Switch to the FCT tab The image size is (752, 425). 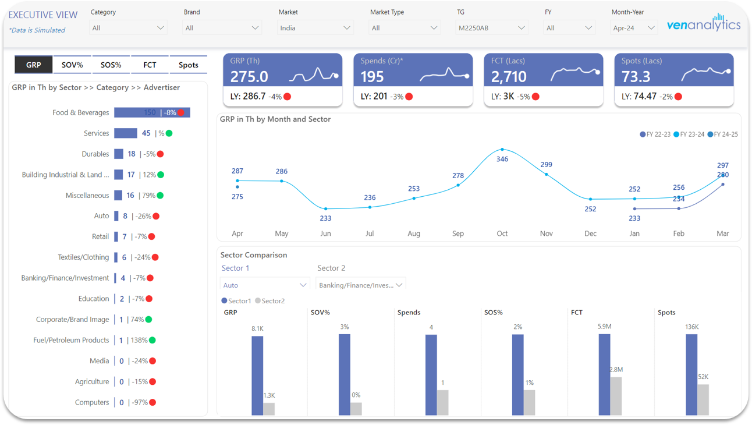click(150, 65)
